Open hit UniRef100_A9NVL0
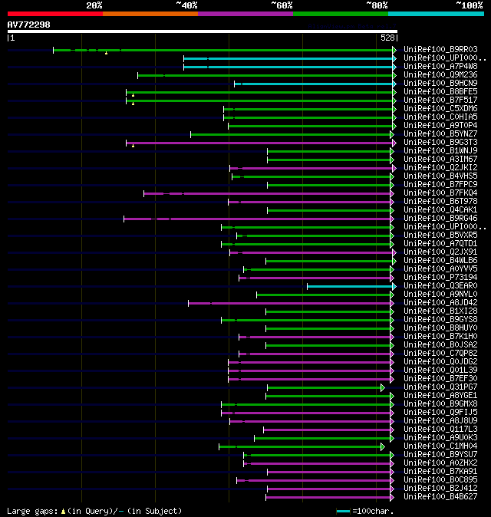The height and width of the screenshot is (517, 491). [440, 294]
